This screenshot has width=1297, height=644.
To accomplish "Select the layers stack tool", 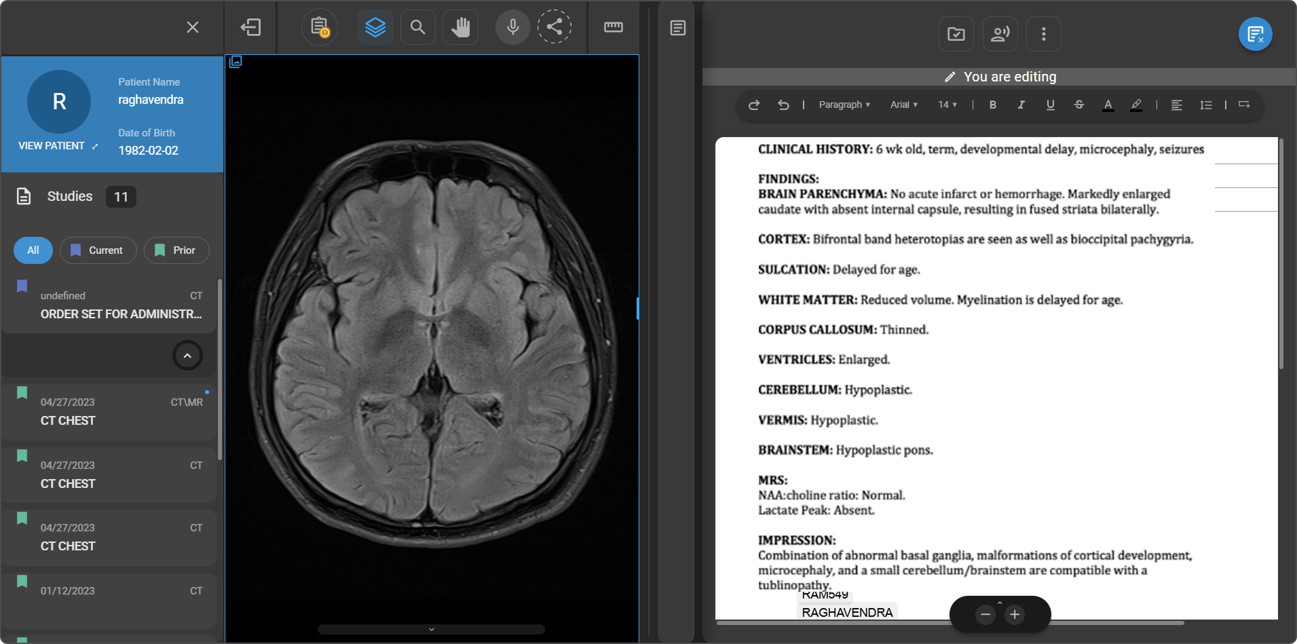I will (x=375, y=28).
